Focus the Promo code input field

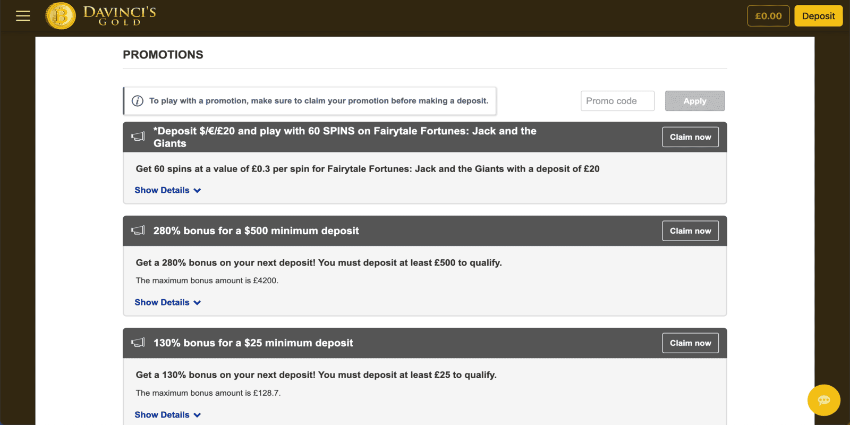pyautogui.click(x=617, y=101)
